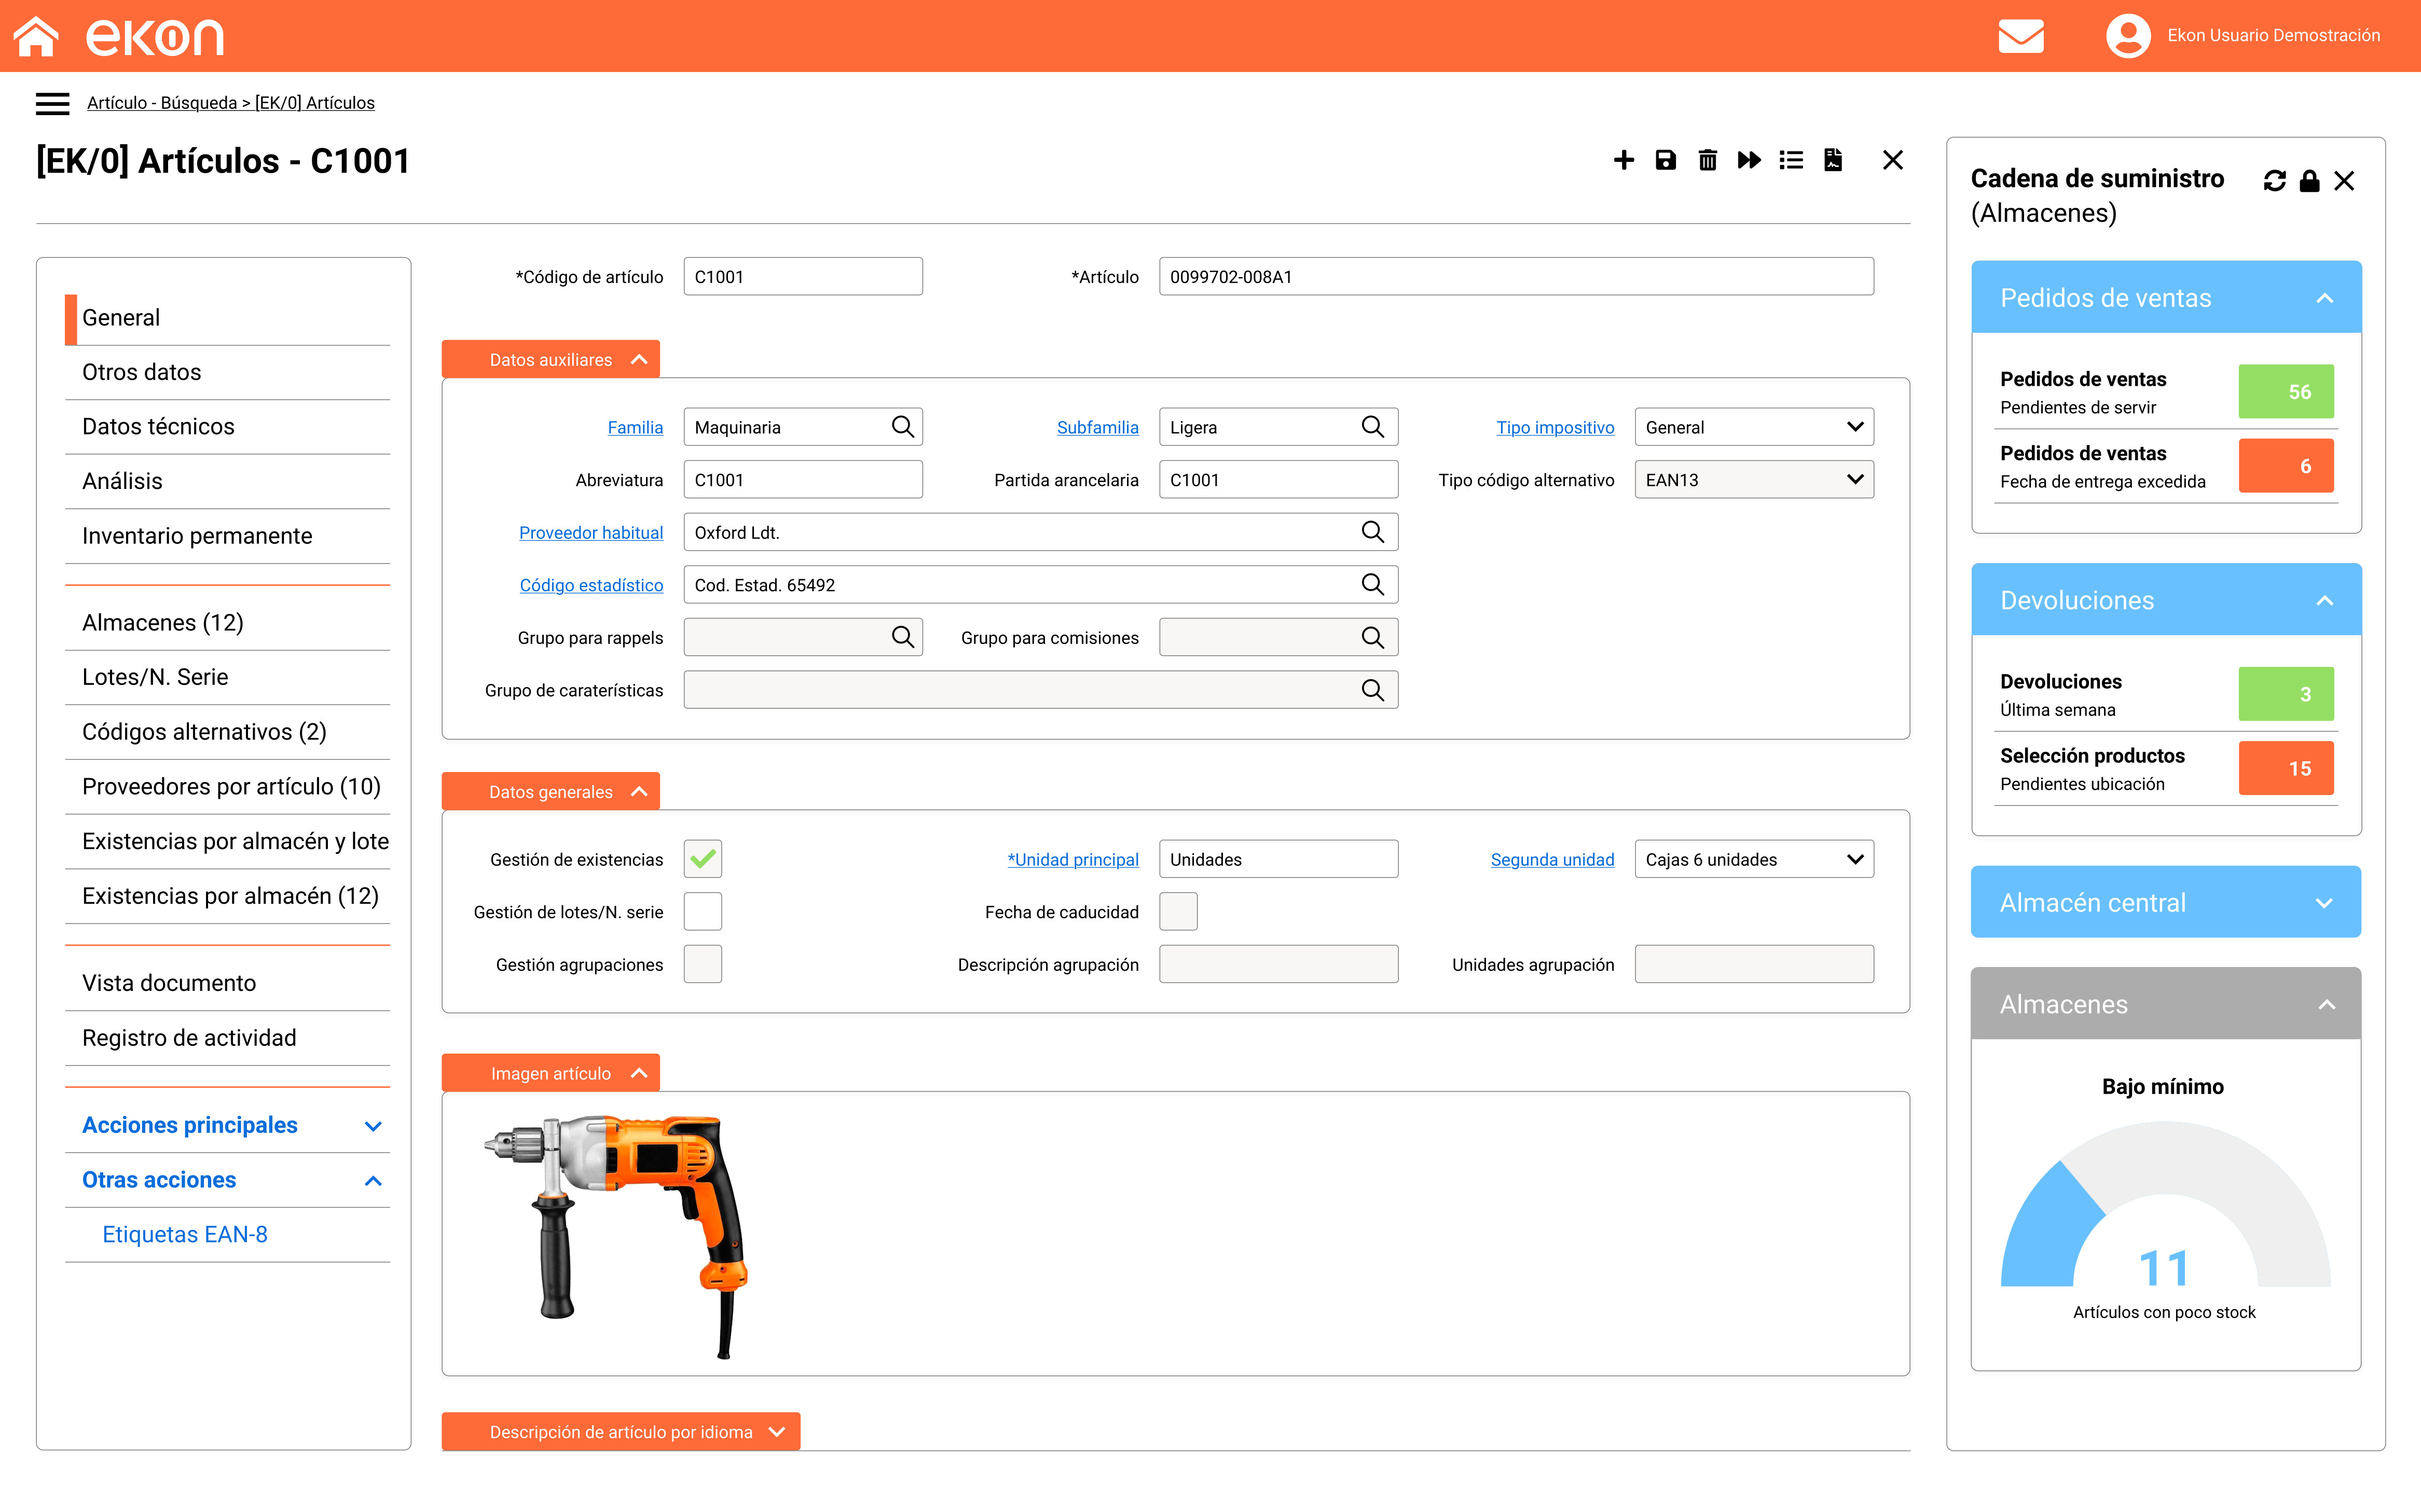The image size is (2421, 1512).
Task: Click the plus add-new icon
Action: (x=1624, y=160)
